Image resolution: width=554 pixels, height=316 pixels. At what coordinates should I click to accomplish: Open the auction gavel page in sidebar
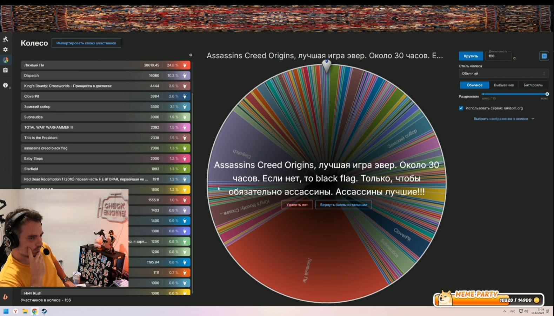click(5, 39)
